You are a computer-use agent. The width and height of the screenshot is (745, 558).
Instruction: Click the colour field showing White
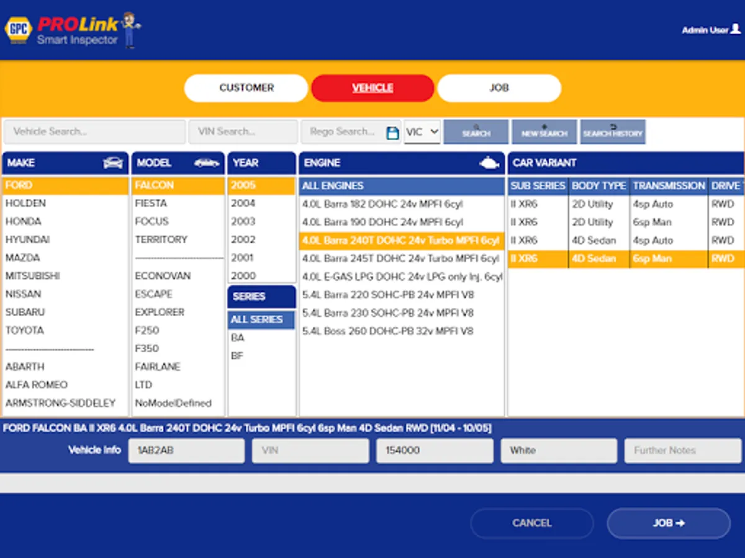pyautogui.click(x=559, y=451)
